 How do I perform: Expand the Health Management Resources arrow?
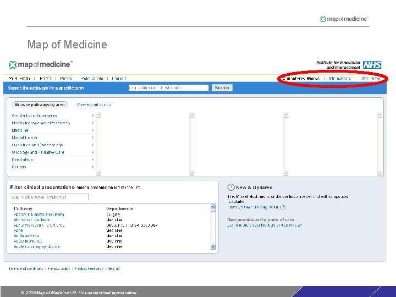click(93, 123)
